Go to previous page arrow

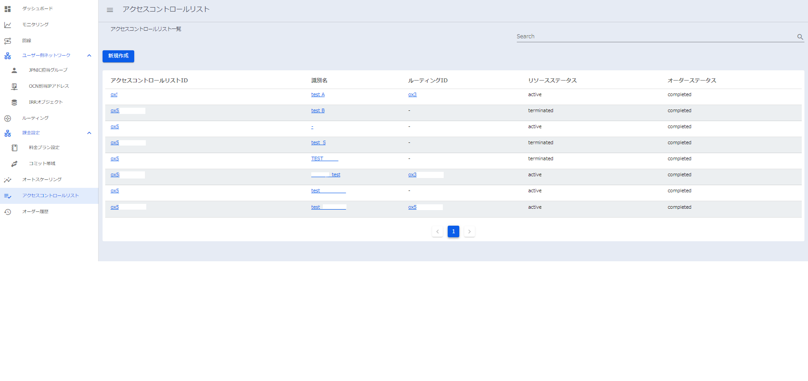point(437,231)
